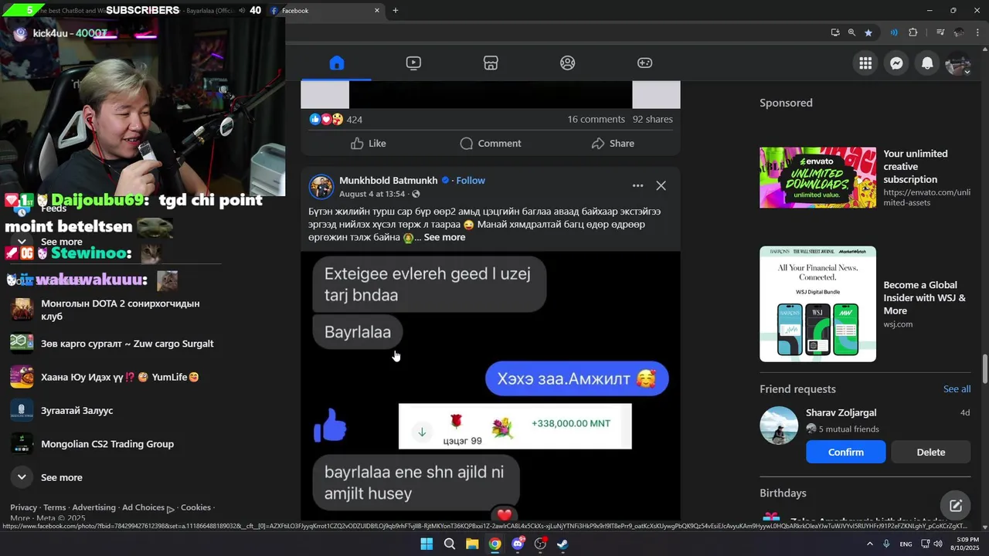Install app icon in address bar
Image resolution: width=989 pixels, height=556 pixels.
pos(835,32)
